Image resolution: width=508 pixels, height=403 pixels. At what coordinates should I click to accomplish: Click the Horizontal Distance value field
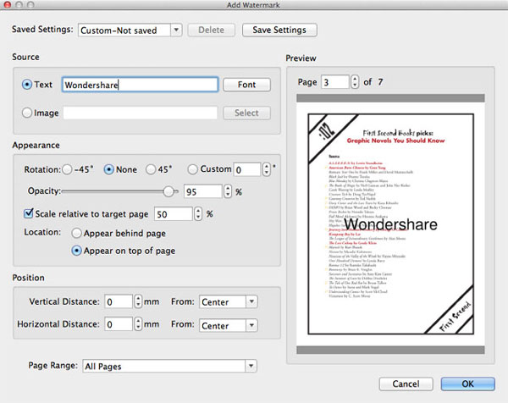point(119,324)
